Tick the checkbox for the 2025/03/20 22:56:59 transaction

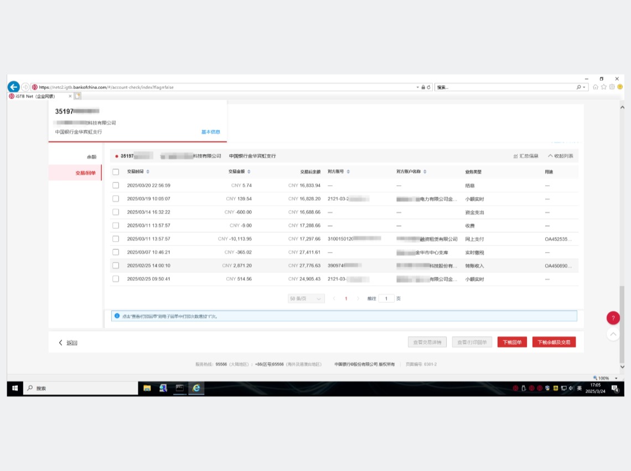tap(116, 186)
